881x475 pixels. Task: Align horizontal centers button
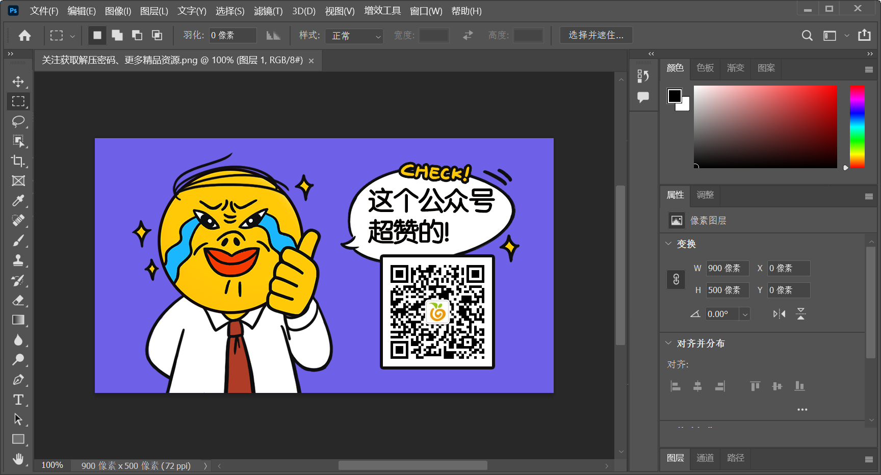697,386
